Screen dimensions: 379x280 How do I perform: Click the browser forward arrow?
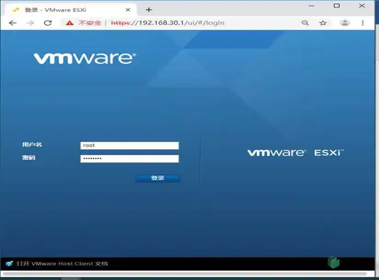30,23
